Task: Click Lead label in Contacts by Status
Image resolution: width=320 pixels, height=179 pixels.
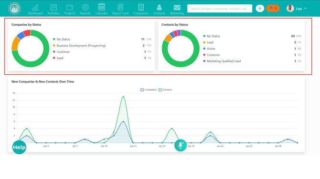Action: click(210, 42)
